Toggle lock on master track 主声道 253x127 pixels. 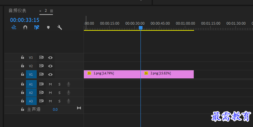(23, 109)
